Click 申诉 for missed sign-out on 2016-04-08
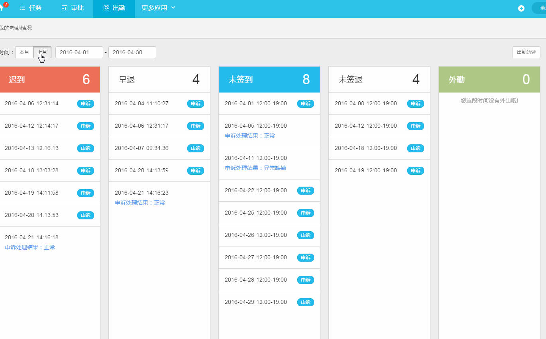Viewport: 546px width, 339px height. click(416, 104)
